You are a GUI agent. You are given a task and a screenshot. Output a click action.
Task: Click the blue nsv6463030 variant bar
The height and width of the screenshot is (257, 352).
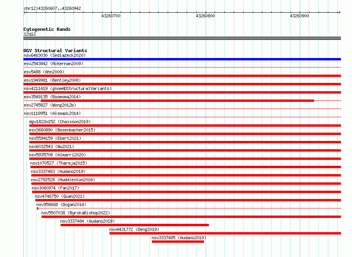coord(182,59)
